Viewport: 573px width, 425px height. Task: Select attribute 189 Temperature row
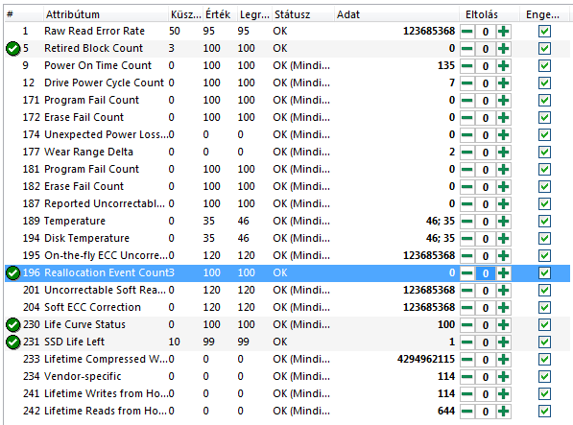point(287,222)
